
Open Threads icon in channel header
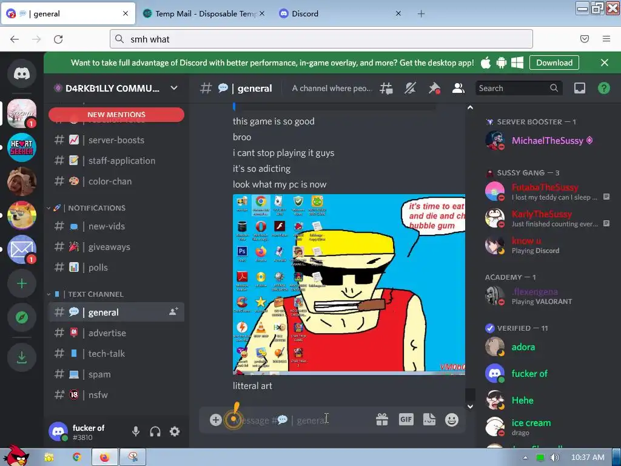tap(386, 89)
